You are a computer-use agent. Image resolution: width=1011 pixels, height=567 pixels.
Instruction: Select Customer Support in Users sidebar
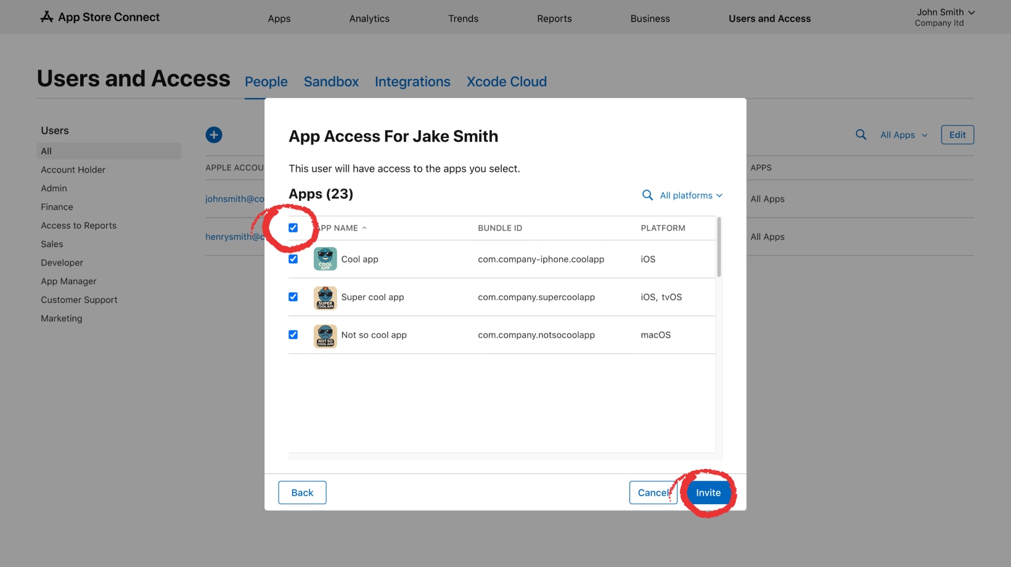[79, 300]
